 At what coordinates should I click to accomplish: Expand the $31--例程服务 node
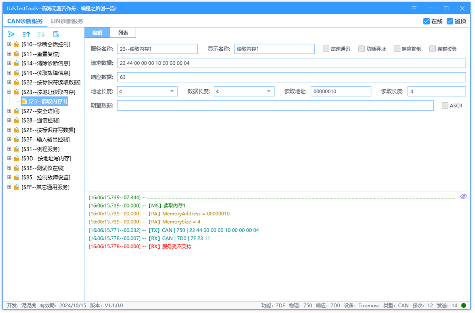(9, 149)
